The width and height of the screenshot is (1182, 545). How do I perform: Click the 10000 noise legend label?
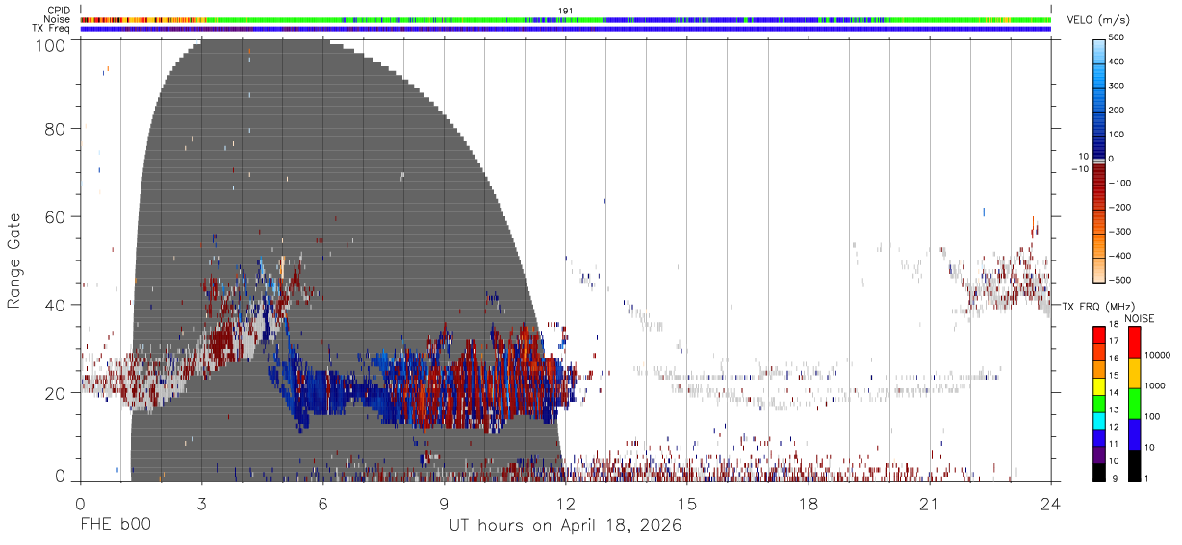click(x=1157, y=356)
